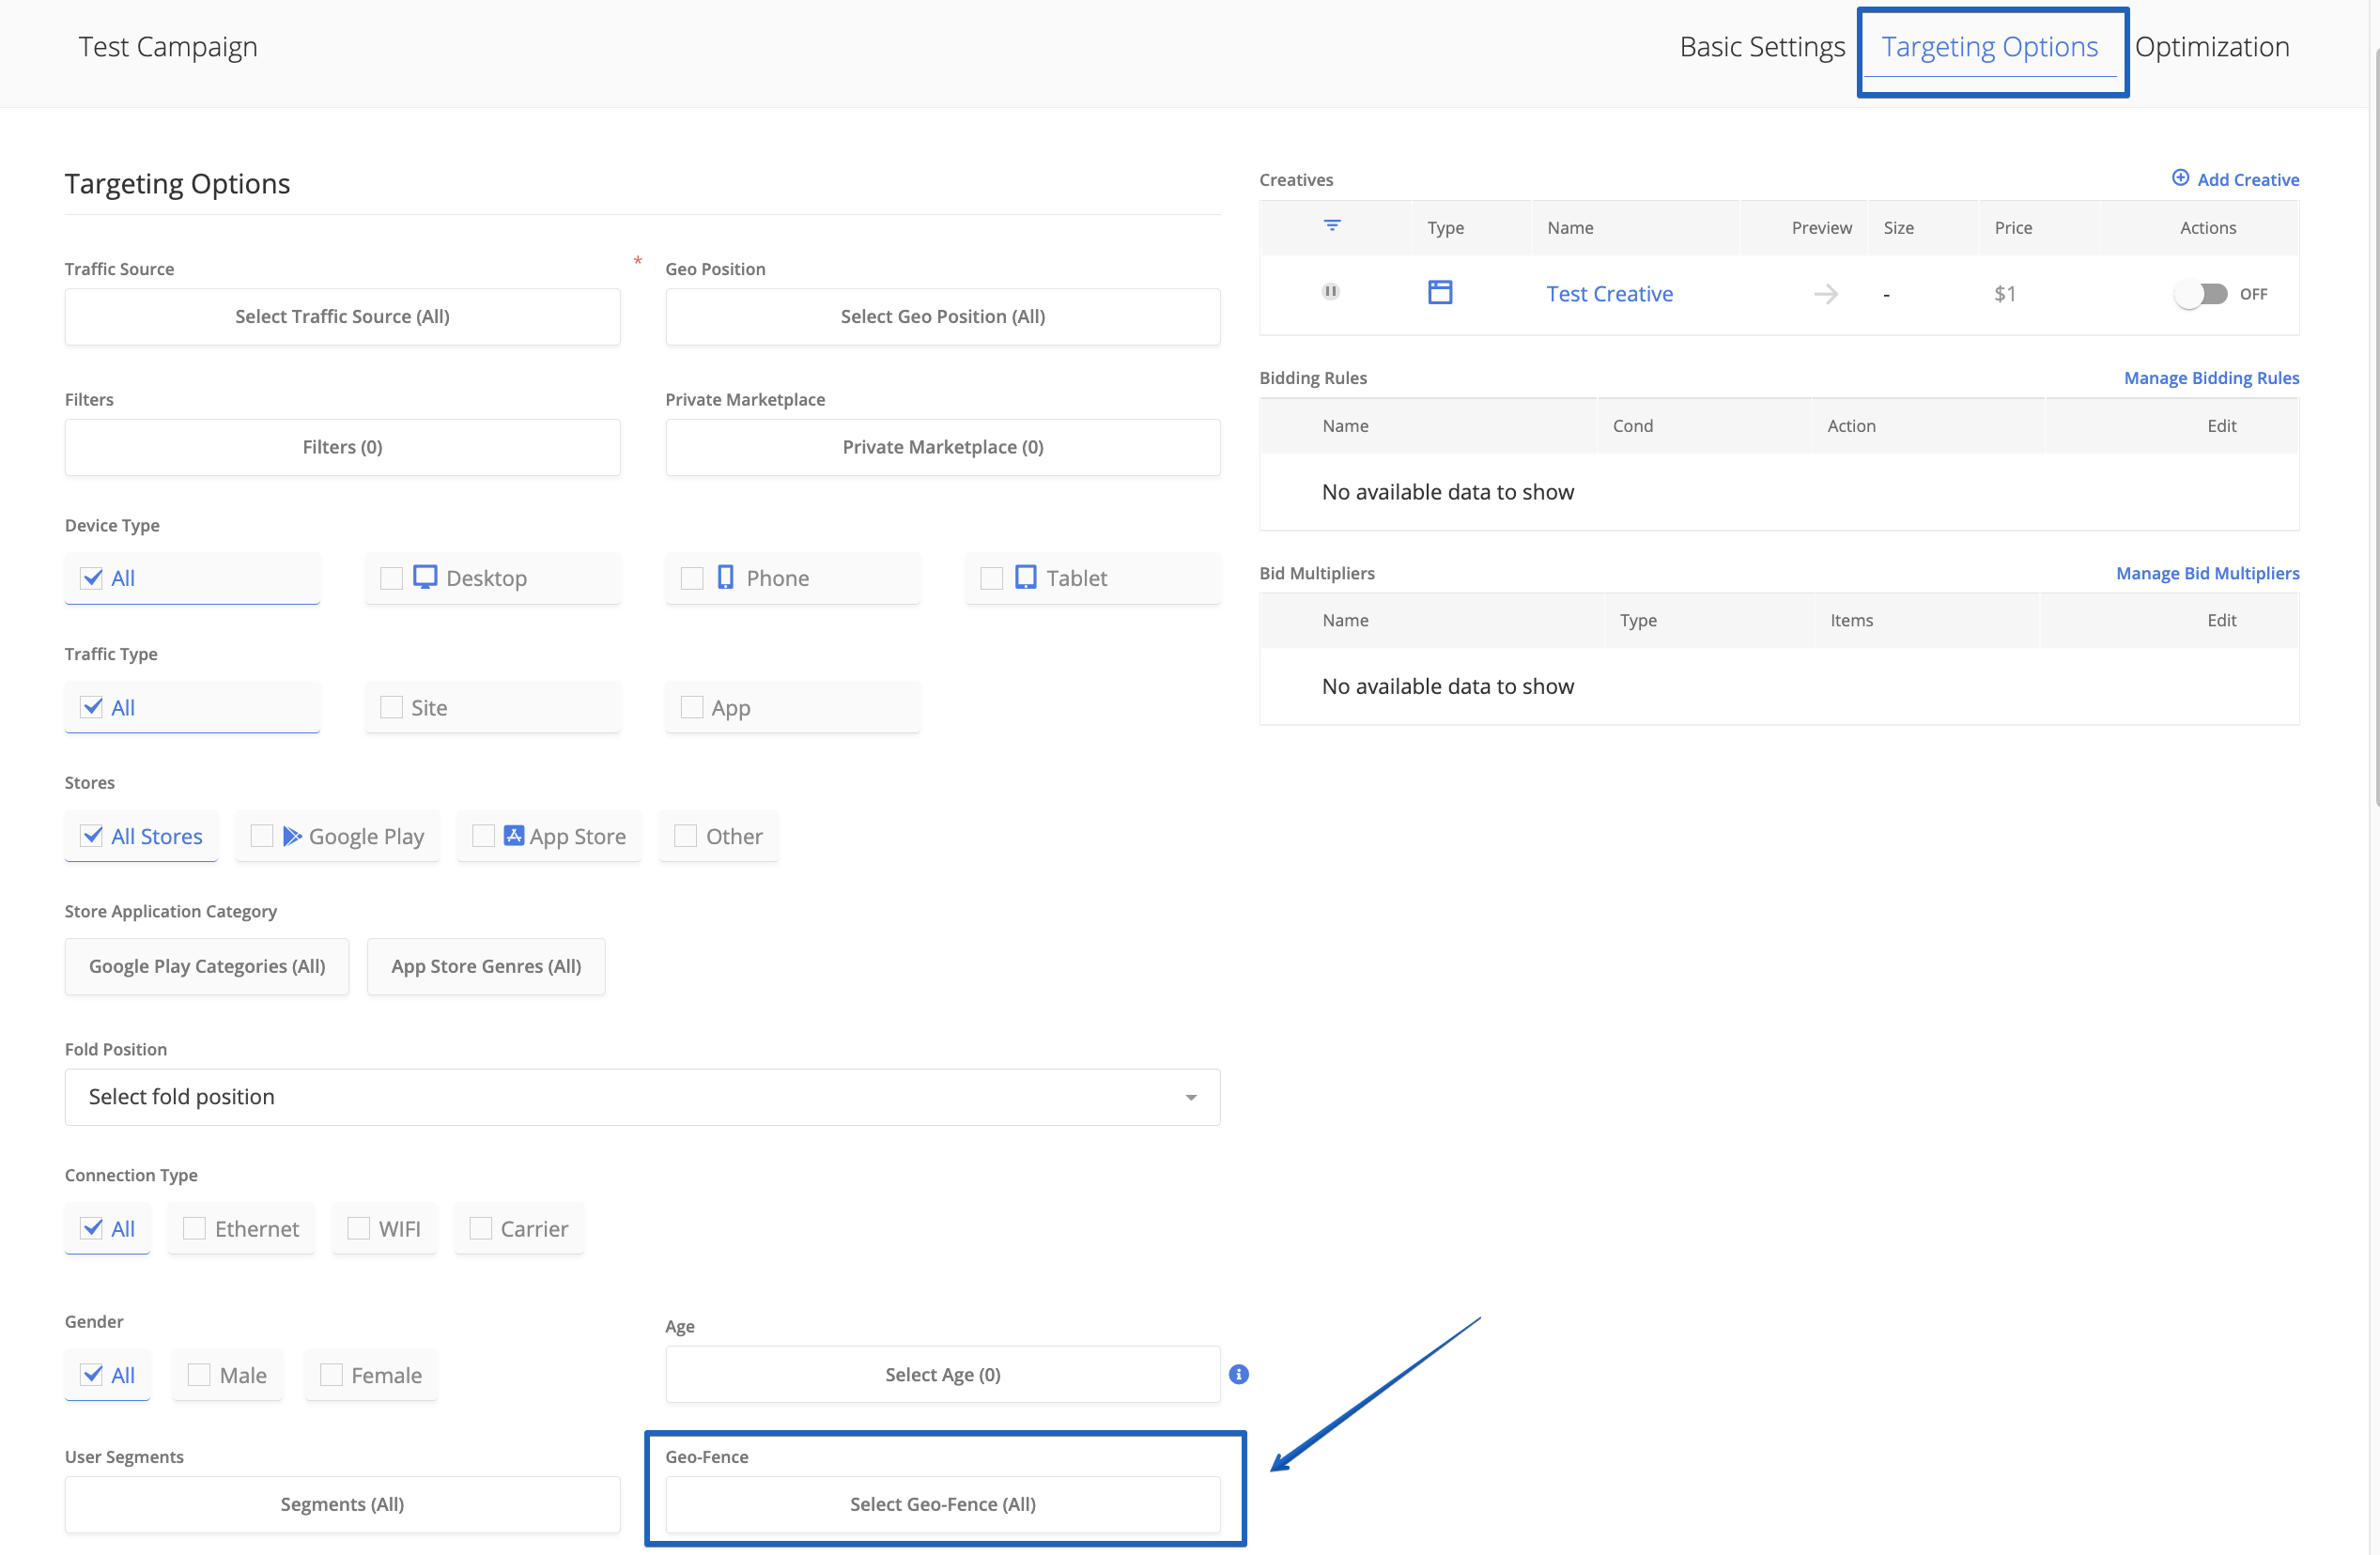Click the Manage Bidding Rules link
Image resolution: width=2380 pixels, height=1555 pixels.
click(2210, 378)
